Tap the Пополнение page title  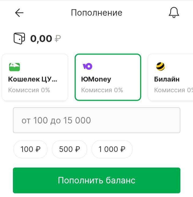[96, 13]
